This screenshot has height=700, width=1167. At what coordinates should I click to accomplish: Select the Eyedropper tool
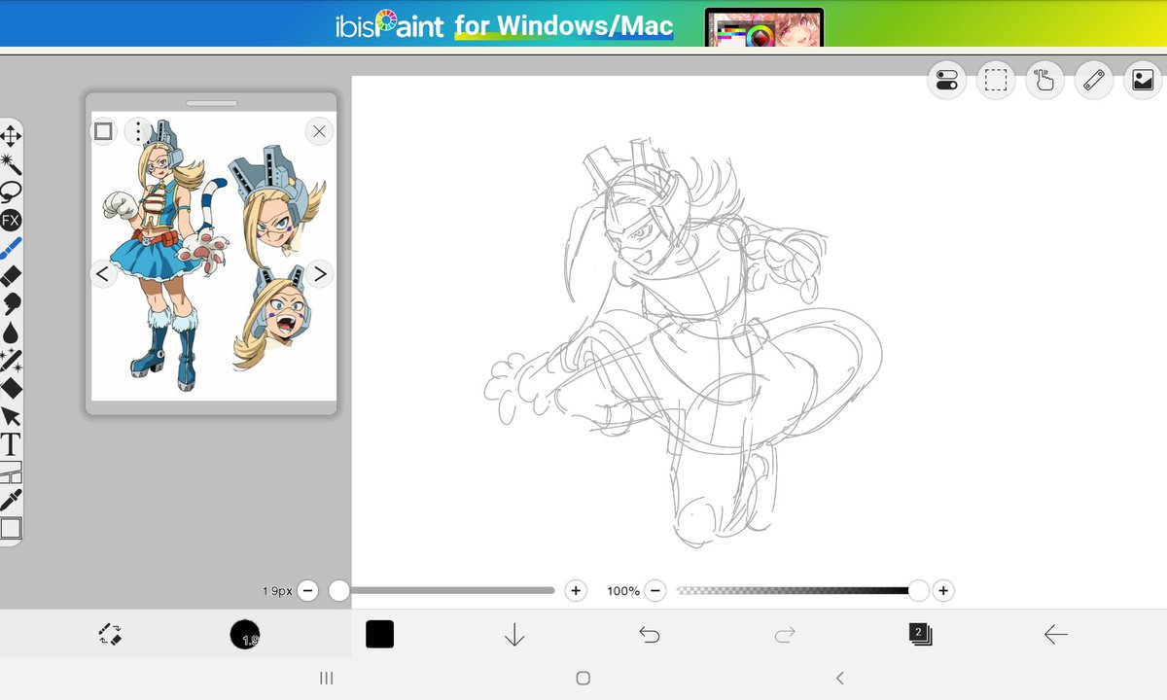point(10,501)
